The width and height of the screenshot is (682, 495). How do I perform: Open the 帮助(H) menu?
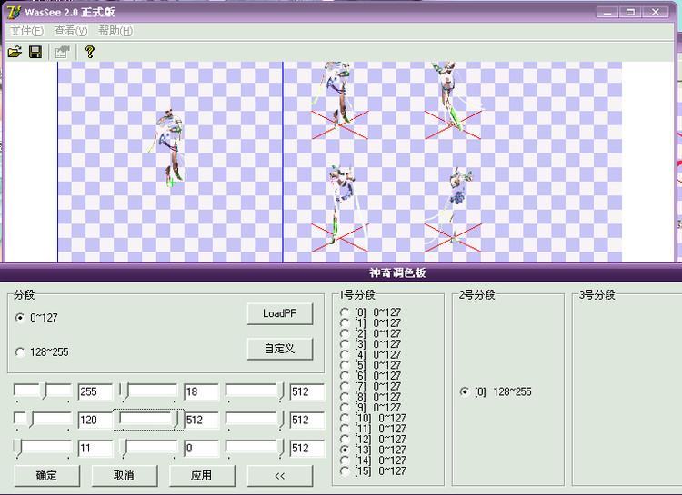115,31
